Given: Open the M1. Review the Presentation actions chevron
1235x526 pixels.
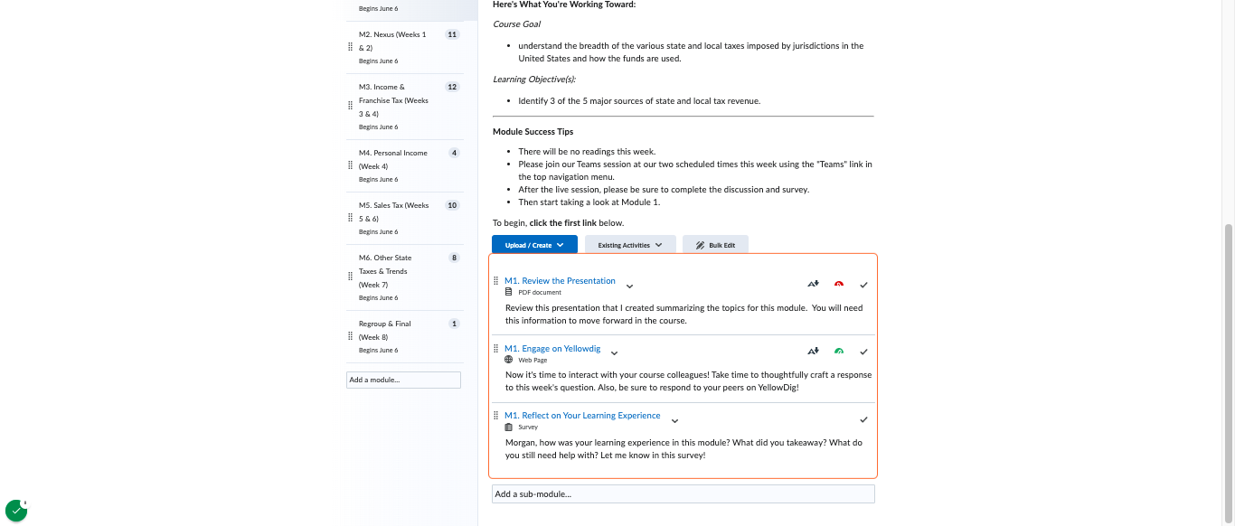Looking at the screenshot, I should 630,286.
